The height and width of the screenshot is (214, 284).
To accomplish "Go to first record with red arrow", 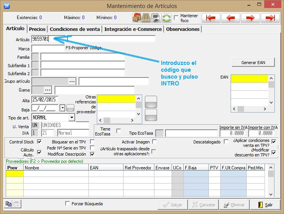I will [x=211, y=18].
